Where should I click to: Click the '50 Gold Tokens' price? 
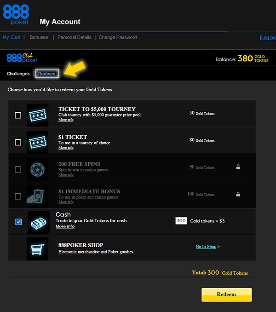(202, 113)
